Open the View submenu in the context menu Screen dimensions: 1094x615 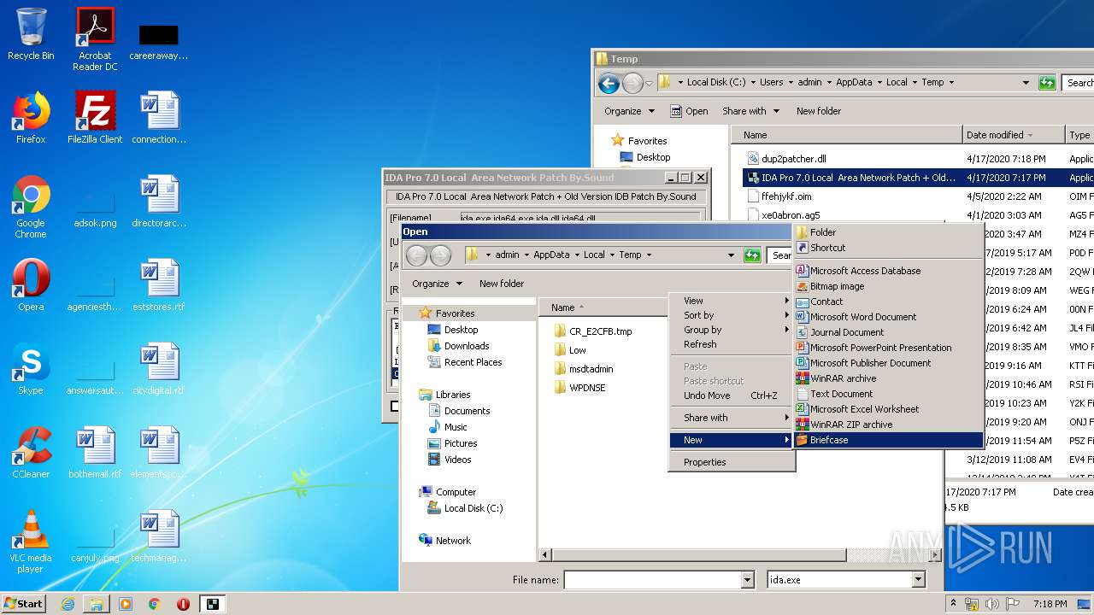coord(732,301)
